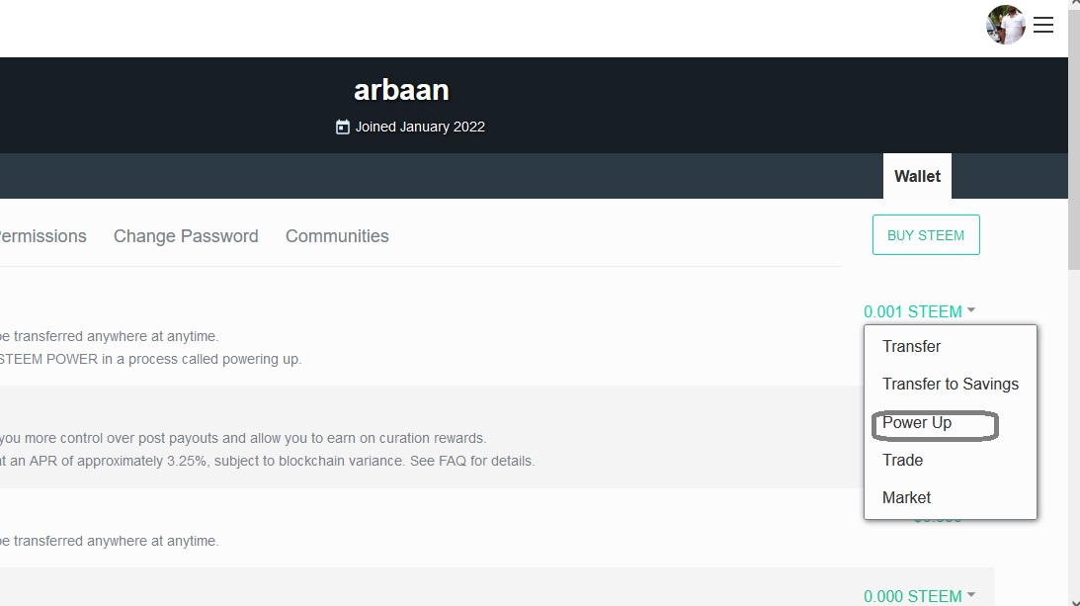Click the arbaan profile name
Image resolution: width=1080 pixels, height=606 pixels.
401,90
